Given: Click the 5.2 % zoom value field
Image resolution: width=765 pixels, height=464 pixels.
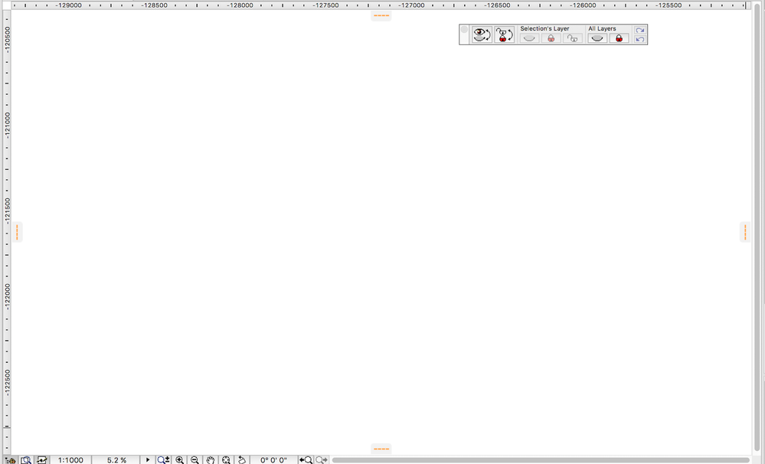Looking at the screenshot, I should pos(116,459).
